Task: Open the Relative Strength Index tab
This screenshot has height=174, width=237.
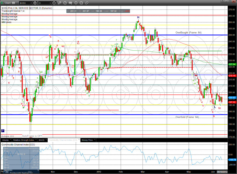Action: 24,140
